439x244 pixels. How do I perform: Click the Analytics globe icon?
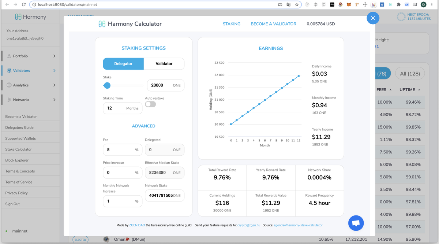[9, 85]
